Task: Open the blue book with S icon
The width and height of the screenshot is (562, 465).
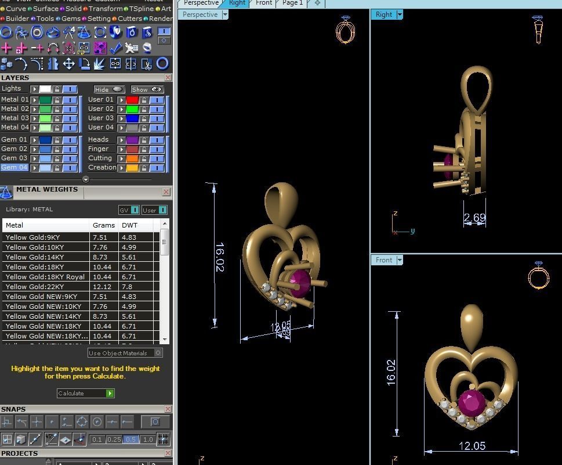Action: point(147,33)
